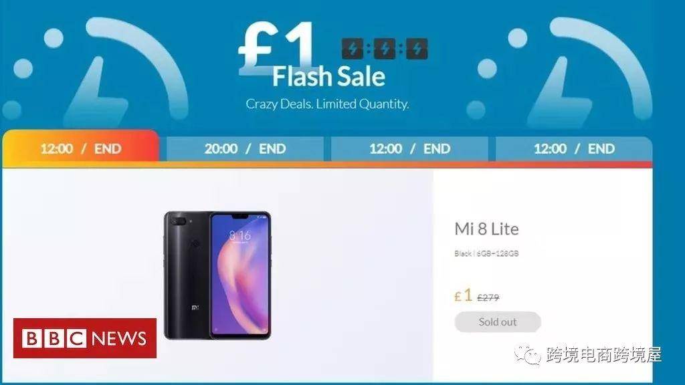Click the Black 6GB-128GB variant text
The height and width of the screenshot is (385, 685).
(x=486, y=253)
